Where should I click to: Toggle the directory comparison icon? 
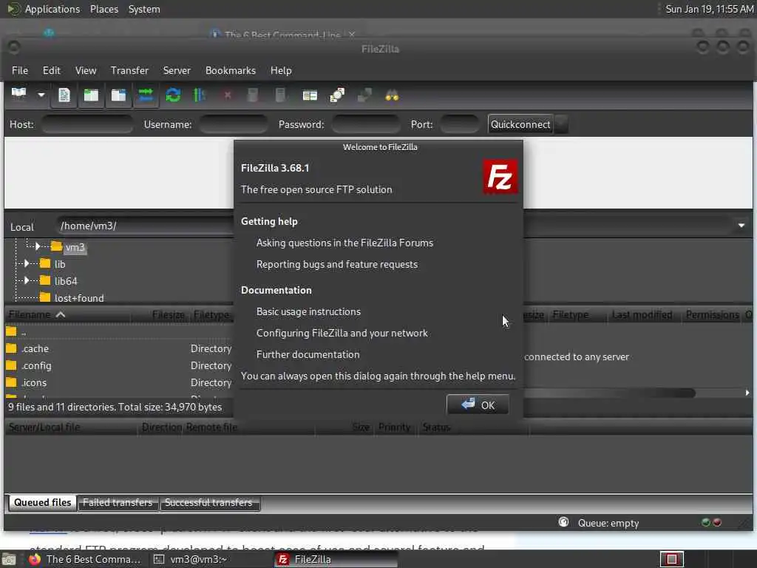click(x=337, y=95)
